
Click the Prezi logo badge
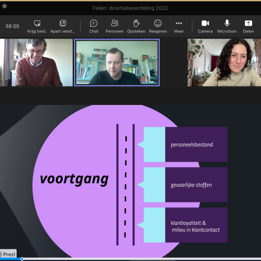point(8,254)
